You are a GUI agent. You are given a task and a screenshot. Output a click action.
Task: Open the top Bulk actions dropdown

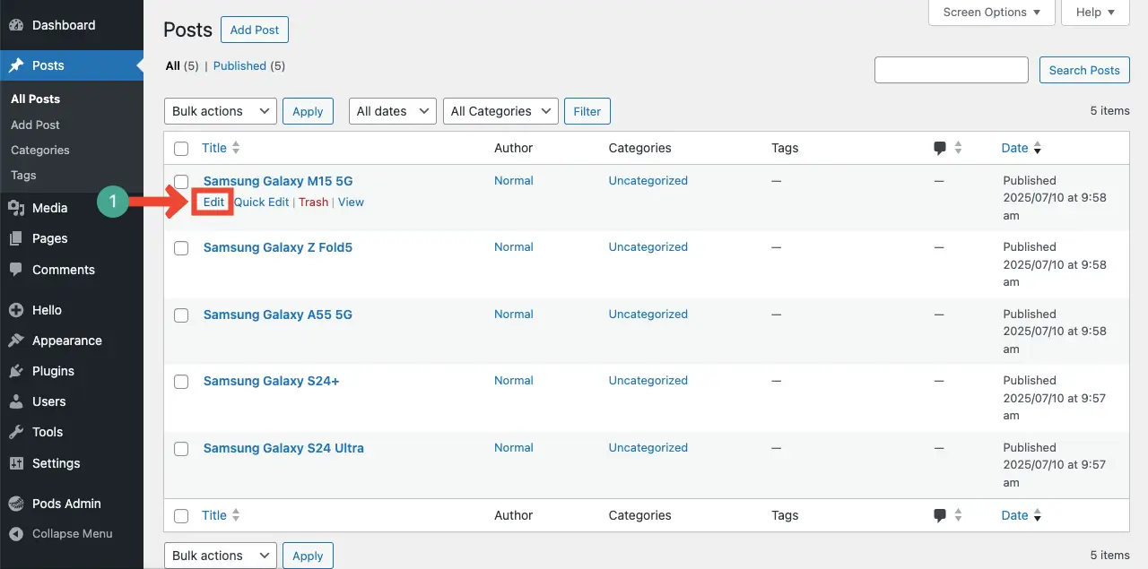click(221, 111)
